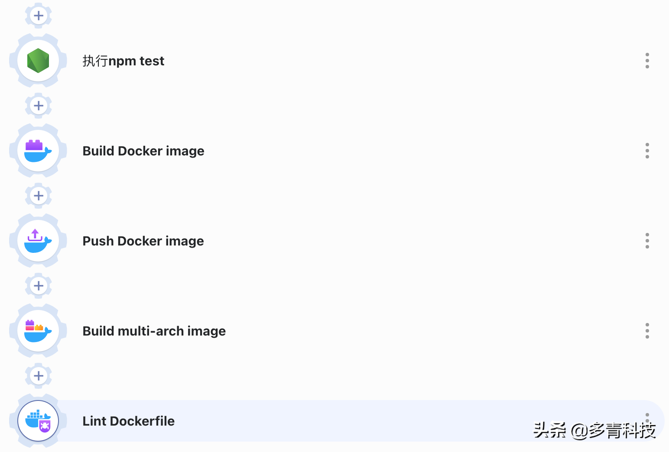Click the Build multi-arch image icon
Image resolution: width=669 pixels, height=452 pixels.
38,331
